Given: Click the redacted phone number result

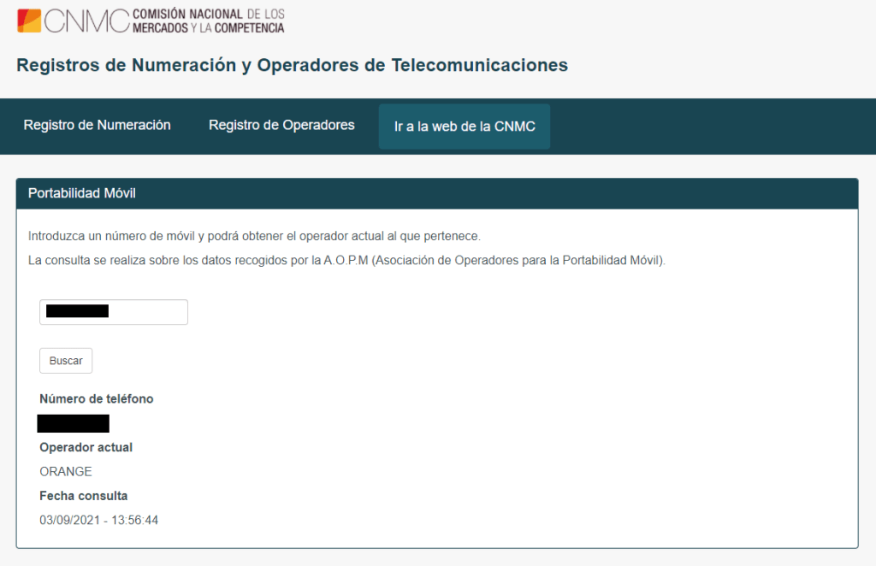Looking at the screenshot, I should [74, 422].
